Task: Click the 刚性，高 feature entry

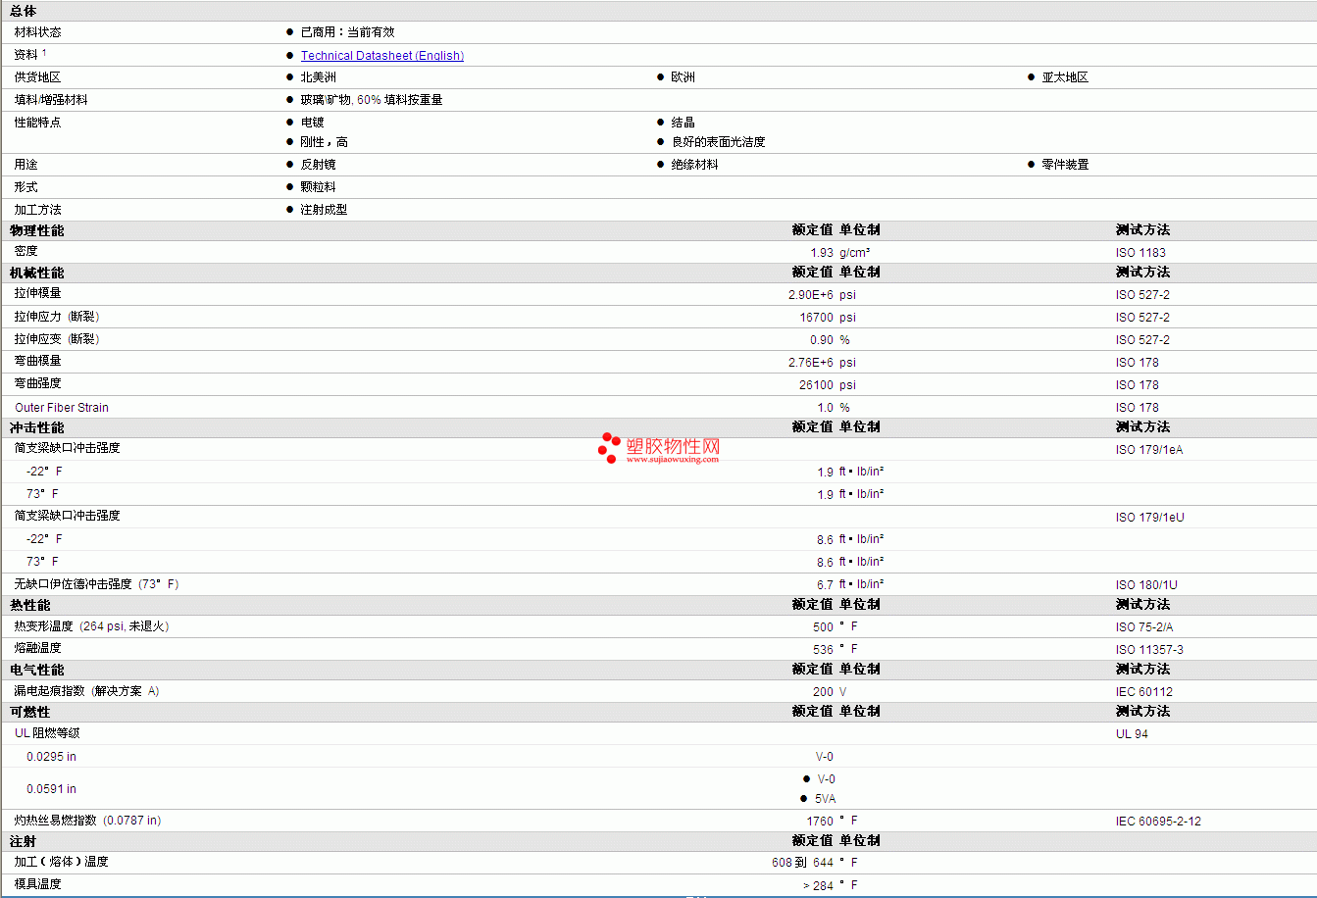Action: point(325,142)
